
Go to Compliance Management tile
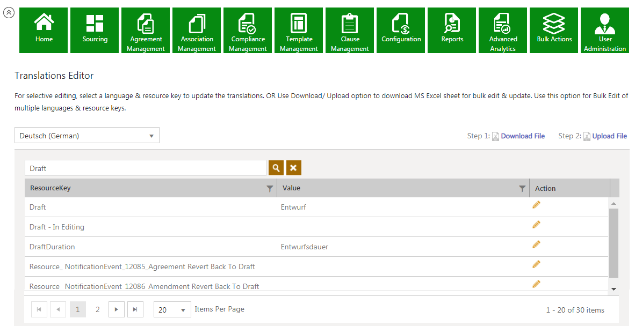pos(248,30)
